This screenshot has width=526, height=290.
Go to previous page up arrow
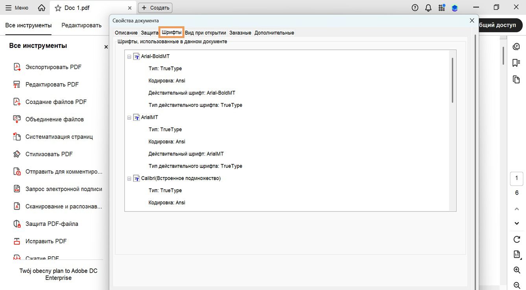click(x=517, y=209)
